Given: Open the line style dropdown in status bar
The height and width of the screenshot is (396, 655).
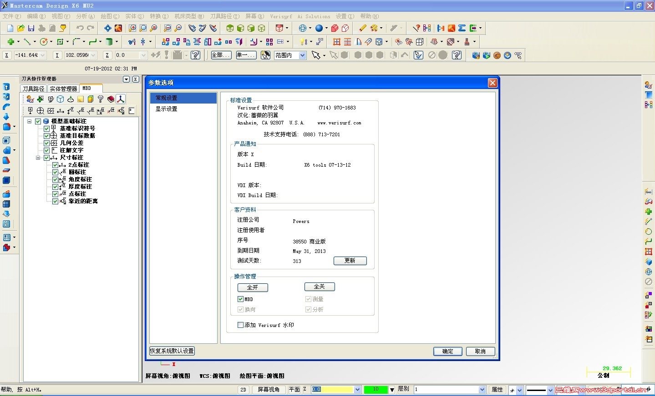Looking at the screenshot, I should (x=550, y=390).
